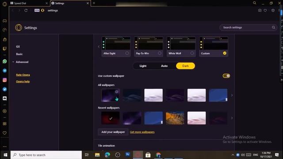Open Telegram messenger in the sidebar
Viewport: 283px width, 159px height.
click(x=5, y=71)
